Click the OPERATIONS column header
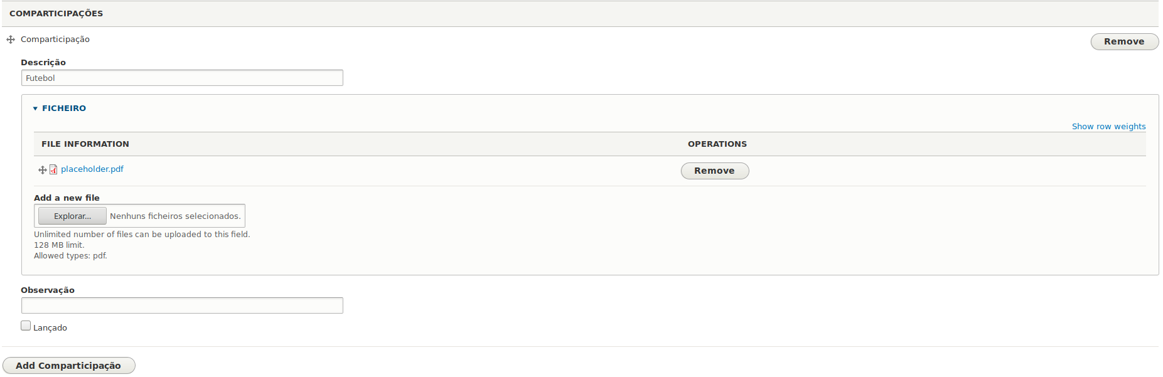This screenshot has height=377, width=1163. 717,144
